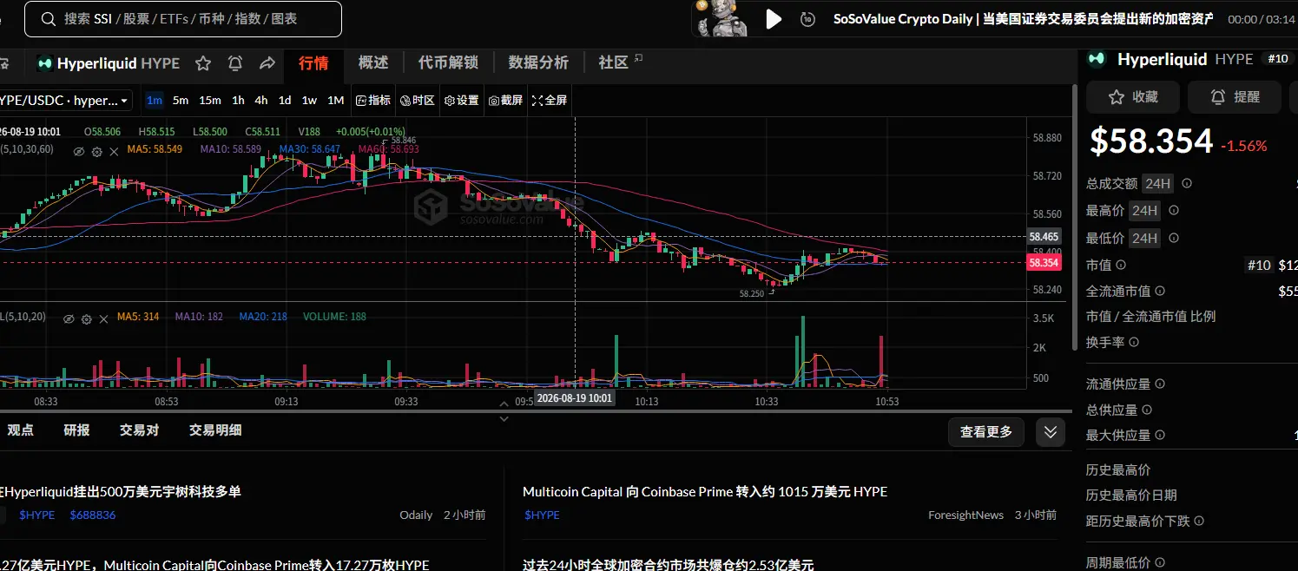
Task: Open 24H period dropdown for 总成交额
Action: pyautogui.click(x=1157, y=183)
